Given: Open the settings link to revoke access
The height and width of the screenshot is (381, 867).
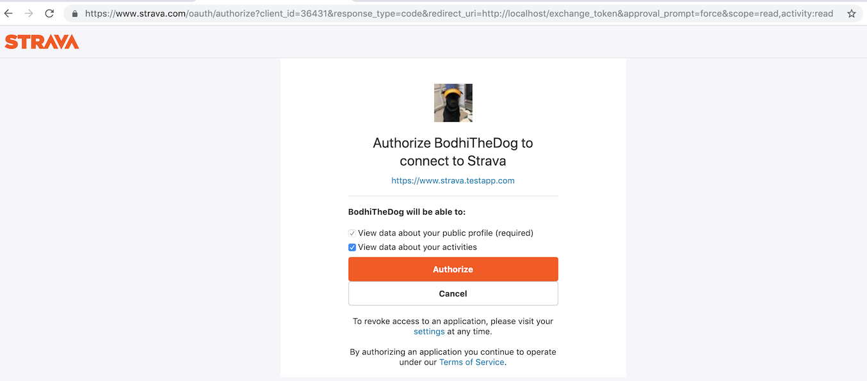Looking at the screenshot, I should point(429,332).
